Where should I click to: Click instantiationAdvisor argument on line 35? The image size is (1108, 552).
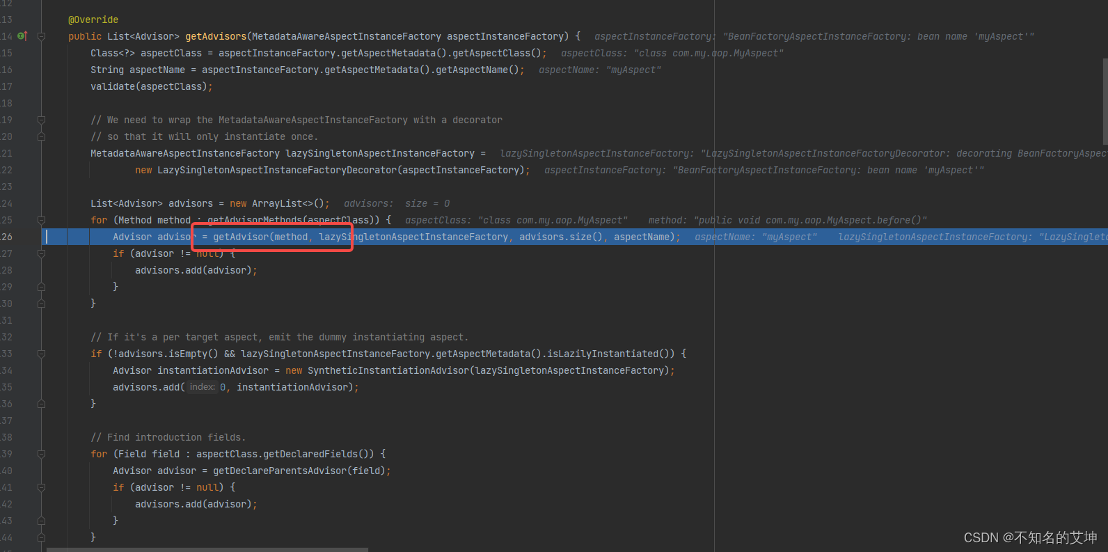click(292, 387)
